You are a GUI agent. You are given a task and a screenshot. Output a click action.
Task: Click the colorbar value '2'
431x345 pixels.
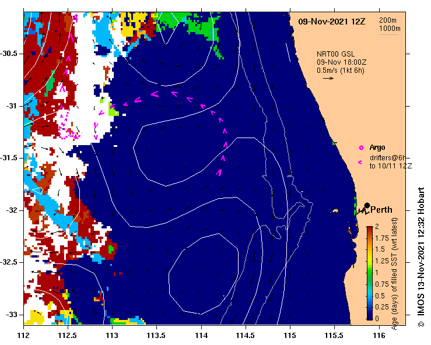click(x=377, y=226)
